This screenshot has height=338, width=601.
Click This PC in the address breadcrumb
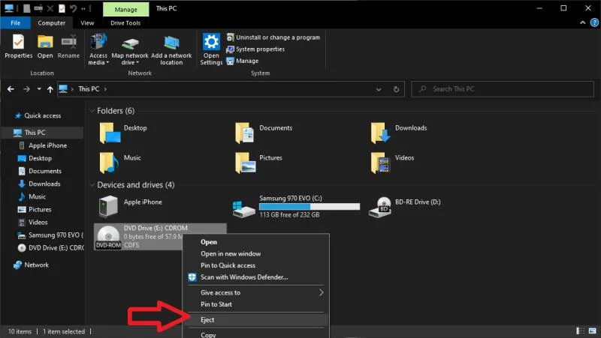89,88
